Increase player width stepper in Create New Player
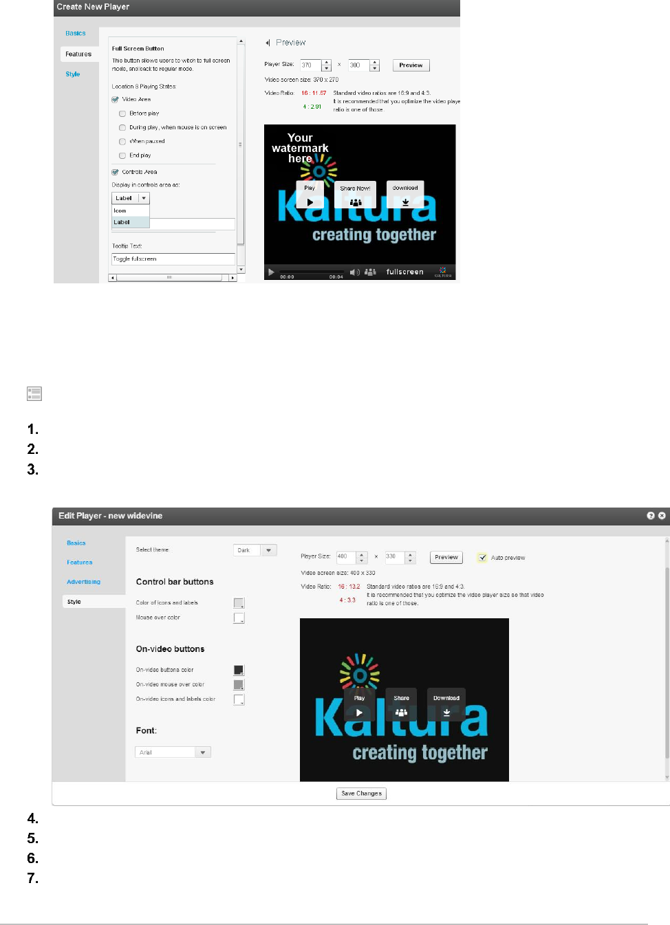Screen dimensions: 670x925 327,63
